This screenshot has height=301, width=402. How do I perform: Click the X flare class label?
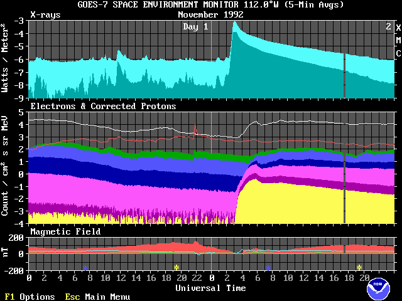[x=398, y=28]
